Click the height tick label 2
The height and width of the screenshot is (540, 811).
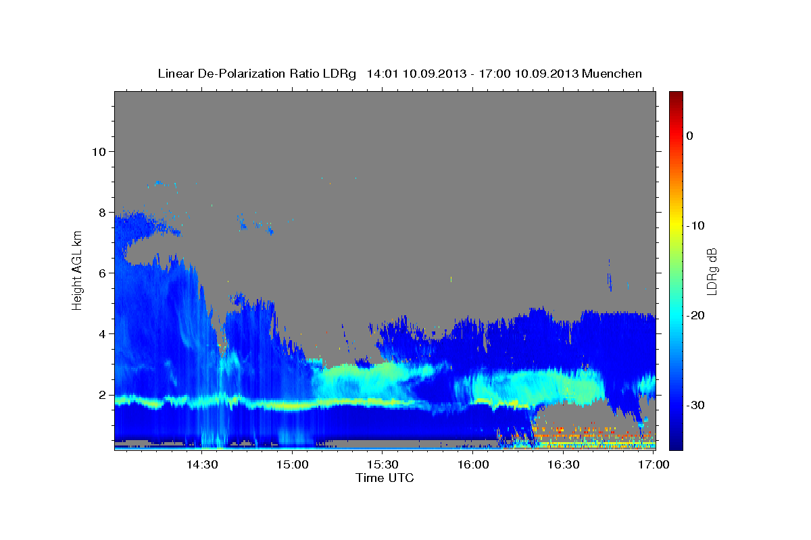click(x=101, y=394)
